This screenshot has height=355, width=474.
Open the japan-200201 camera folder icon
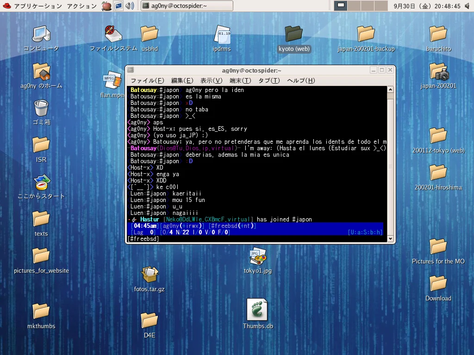(438, 72)
